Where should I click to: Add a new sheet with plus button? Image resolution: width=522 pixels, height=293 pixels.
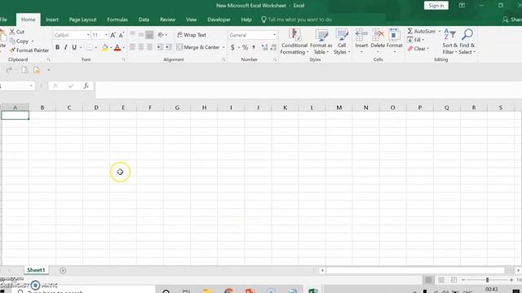(63, 270)
